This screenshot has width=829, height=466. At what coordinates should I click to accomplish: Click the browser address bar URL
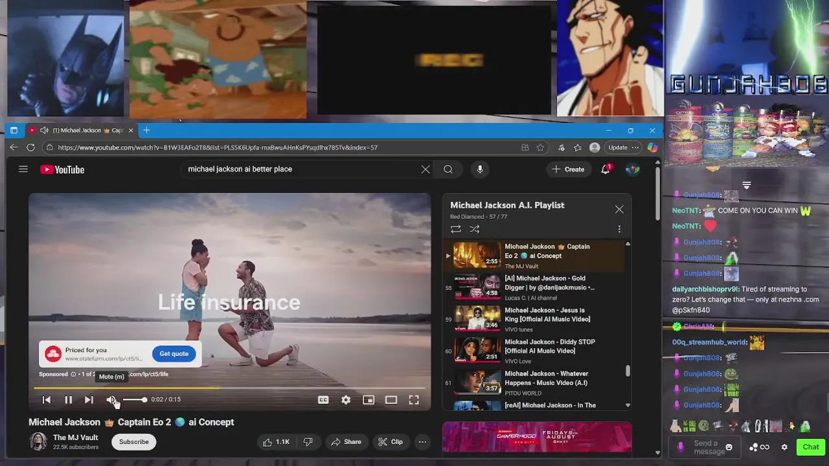(218, 148)
